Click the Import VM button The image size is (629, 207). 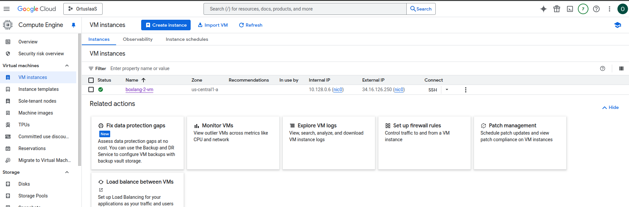(x=213, y=25)
